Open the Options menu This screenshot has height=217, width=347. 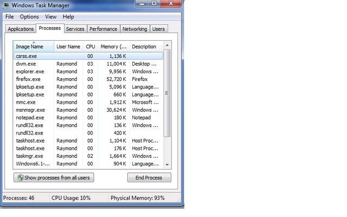coord(29,17)
